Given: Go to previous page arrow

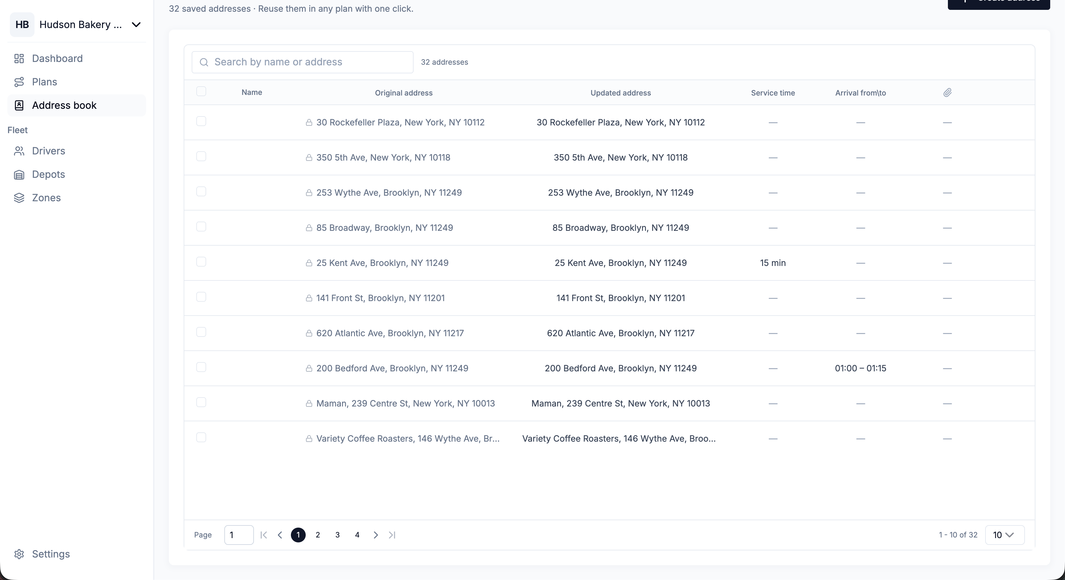Looking at the screenshot, I should [280, 535].
